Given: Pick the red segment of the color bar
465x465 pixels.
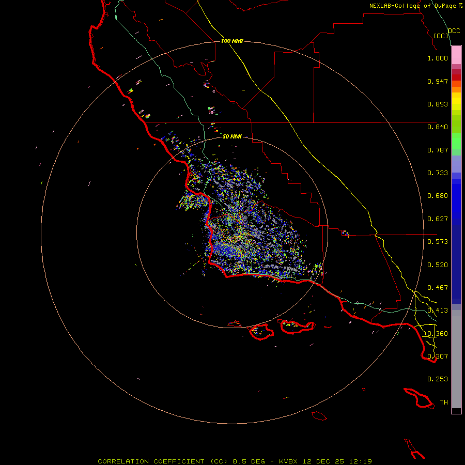Looking at the screenshot, I should 456,78.
